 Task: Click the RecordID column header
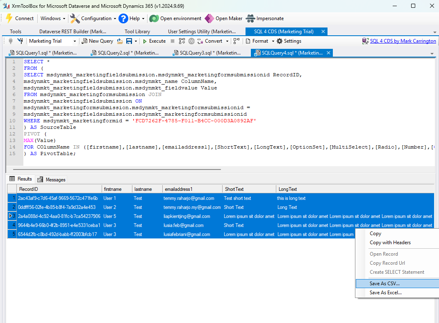click(x=59, y=189)
